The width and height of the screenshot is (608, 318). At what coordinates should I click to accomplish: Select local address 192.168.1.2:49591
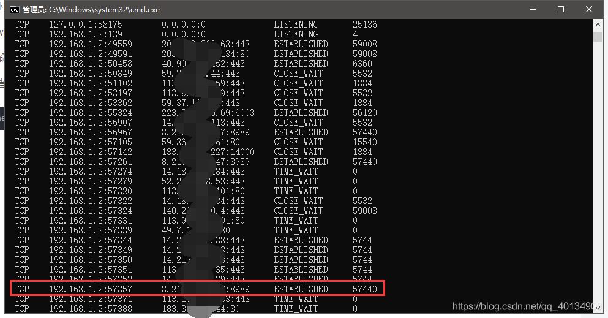click(91, 54)
